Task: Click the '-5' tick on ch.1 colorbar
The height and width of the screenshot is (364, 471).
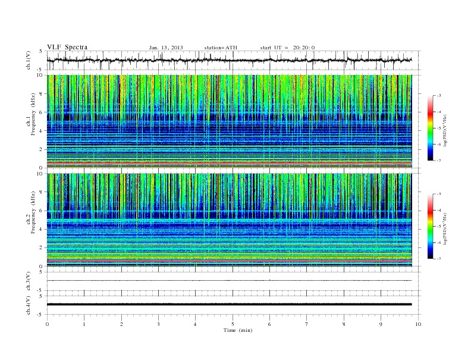Action: [439, 128]
